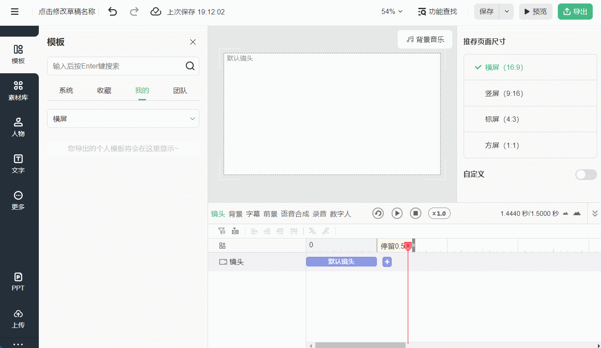Stop timeline playback
The height and width of the screenshot is (348, 601).
[416, 213]
